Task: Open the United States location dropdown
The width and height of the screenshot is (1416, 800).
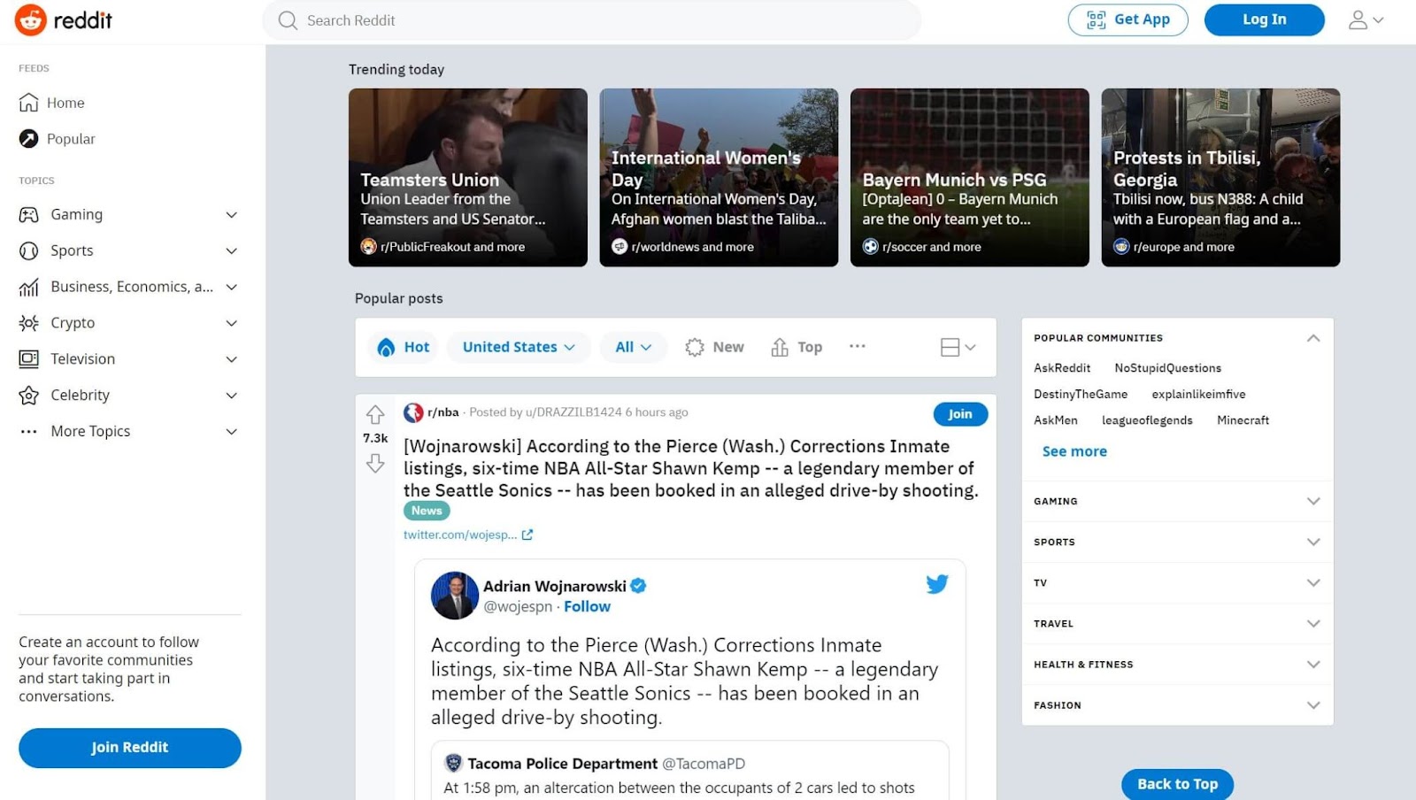Action: coord(519,347)
